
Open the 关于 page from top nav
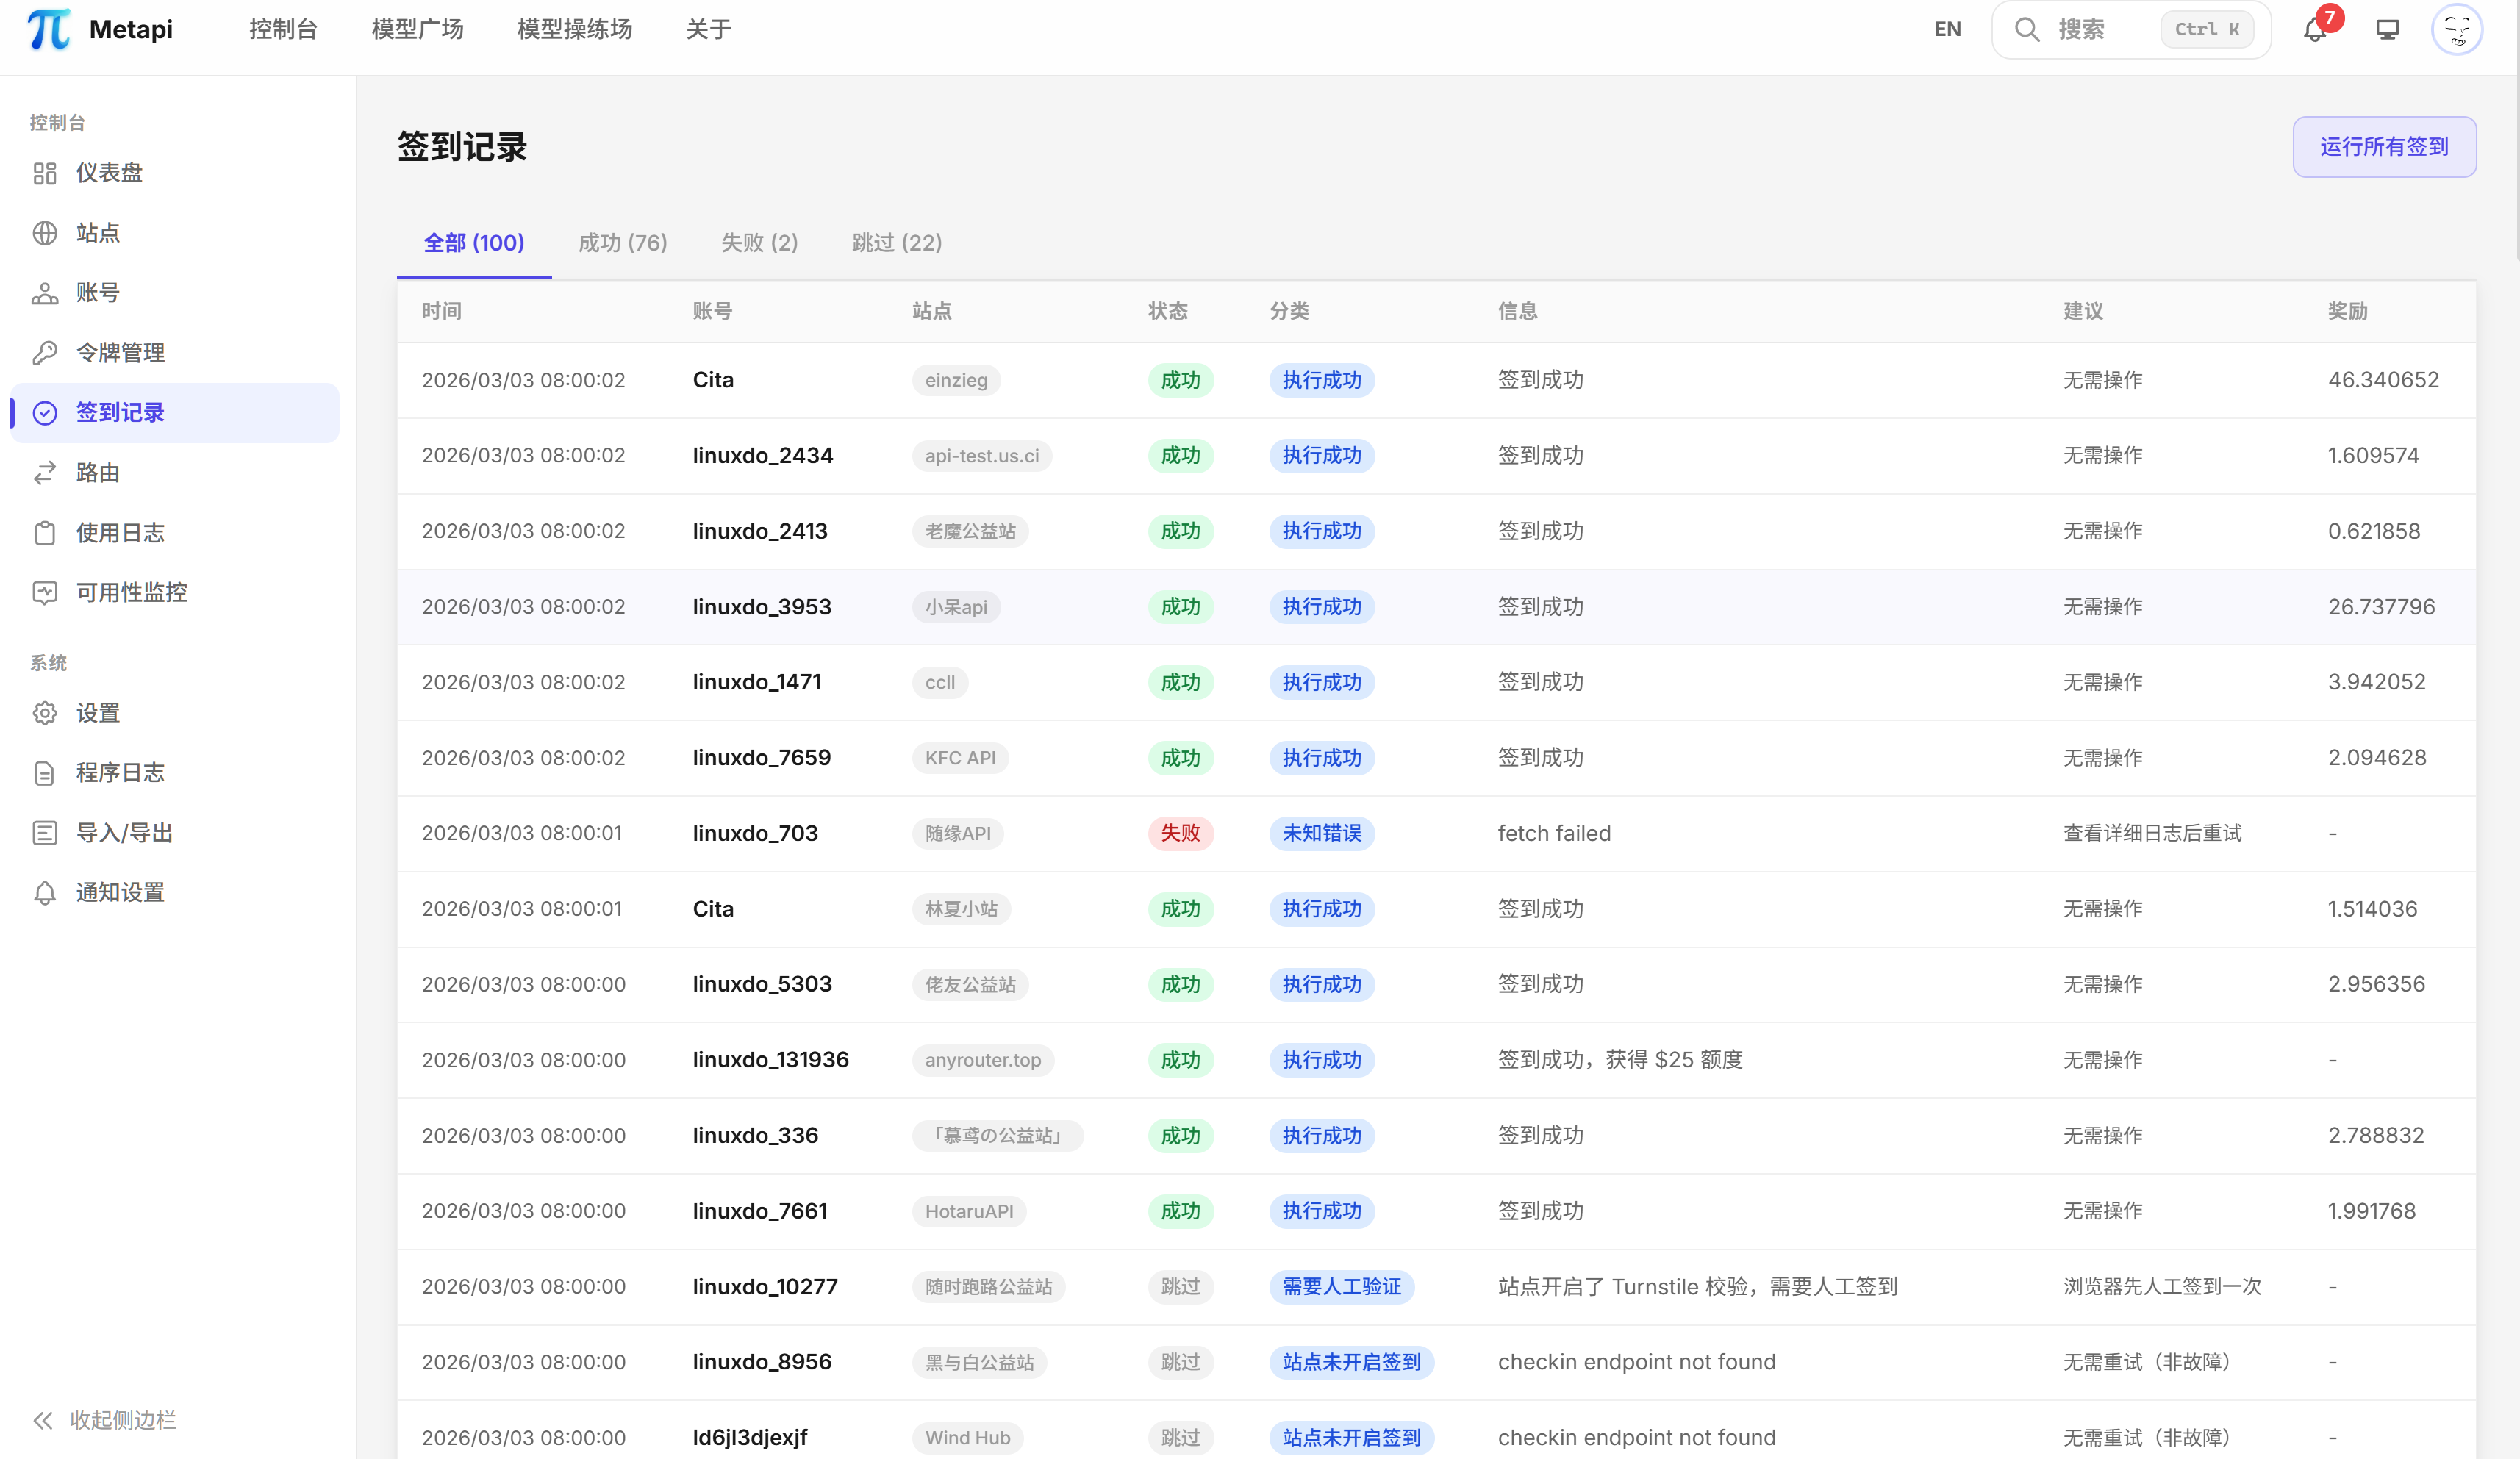[708, 29]
